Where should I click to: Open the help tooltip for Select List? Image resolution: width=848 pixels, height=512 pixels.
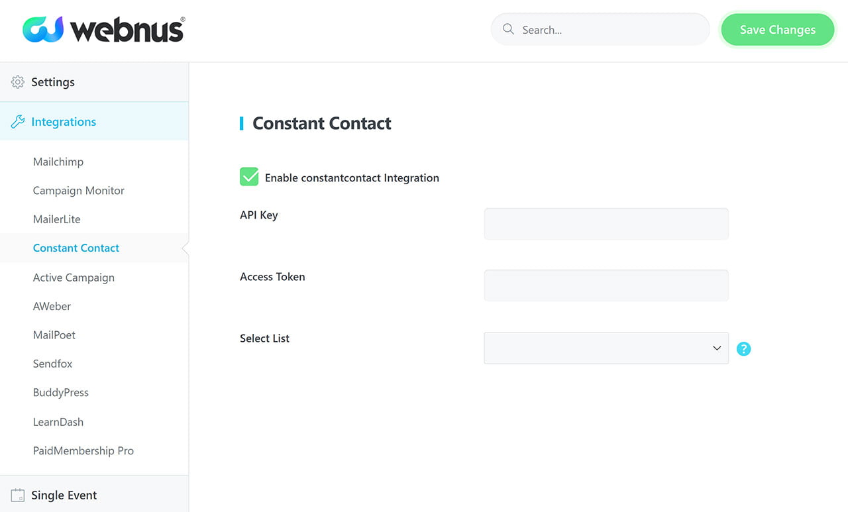tap(743, 348)
